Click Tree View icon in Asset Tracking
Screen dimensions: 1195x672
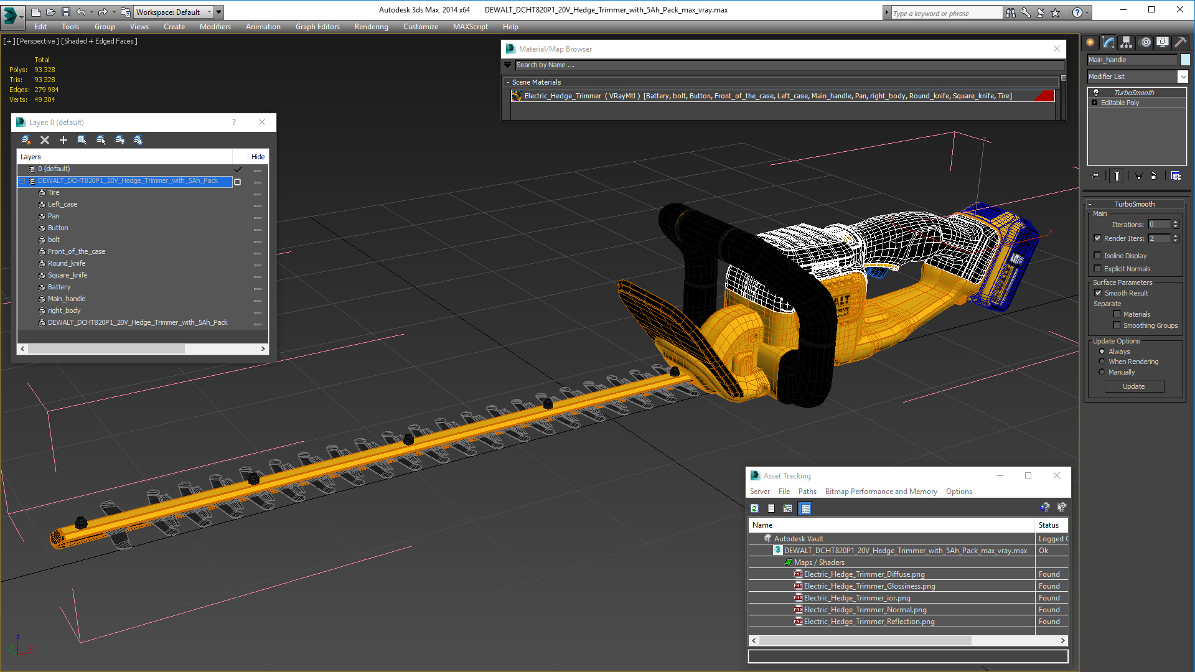pos(788,508)
